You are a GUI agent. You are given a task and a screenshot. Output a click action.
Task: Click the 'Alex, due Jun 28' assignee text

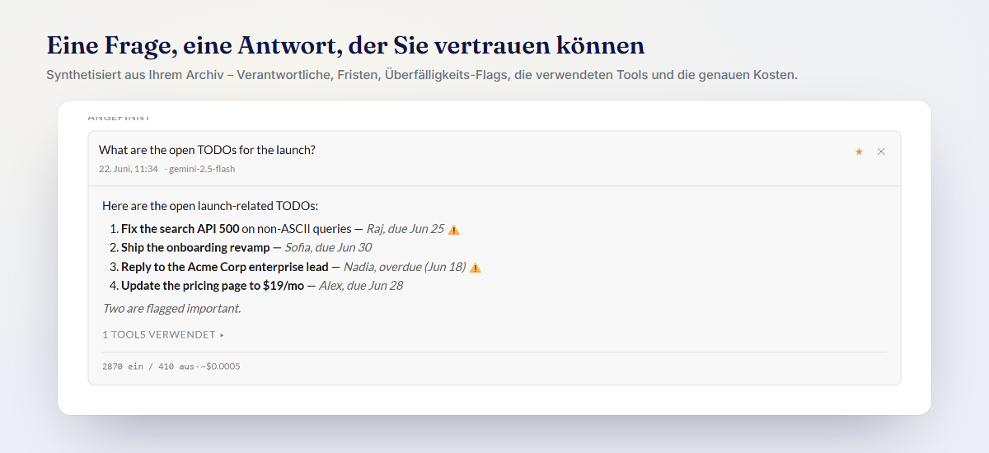pyautogui.click(x=361, y=286)
